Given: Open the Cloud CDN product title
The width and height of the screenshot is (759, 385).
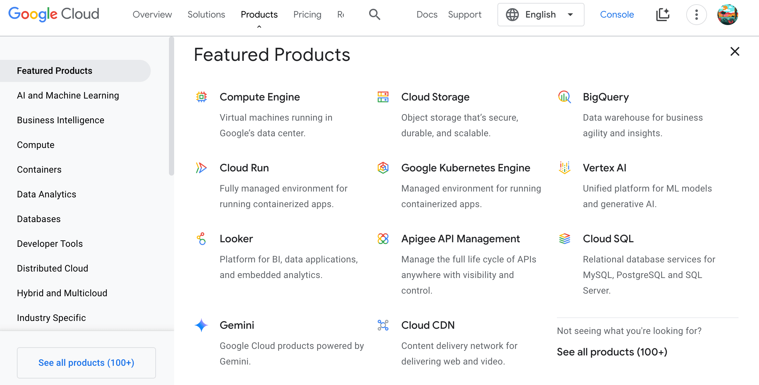Looking at the screenshot, I should click(428, 325).
